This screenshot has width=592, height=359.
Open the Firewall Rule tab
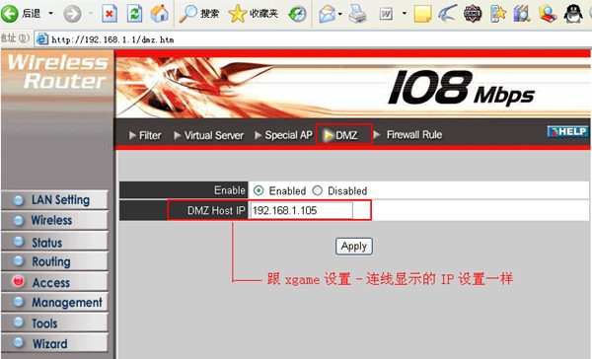[408, 134]
